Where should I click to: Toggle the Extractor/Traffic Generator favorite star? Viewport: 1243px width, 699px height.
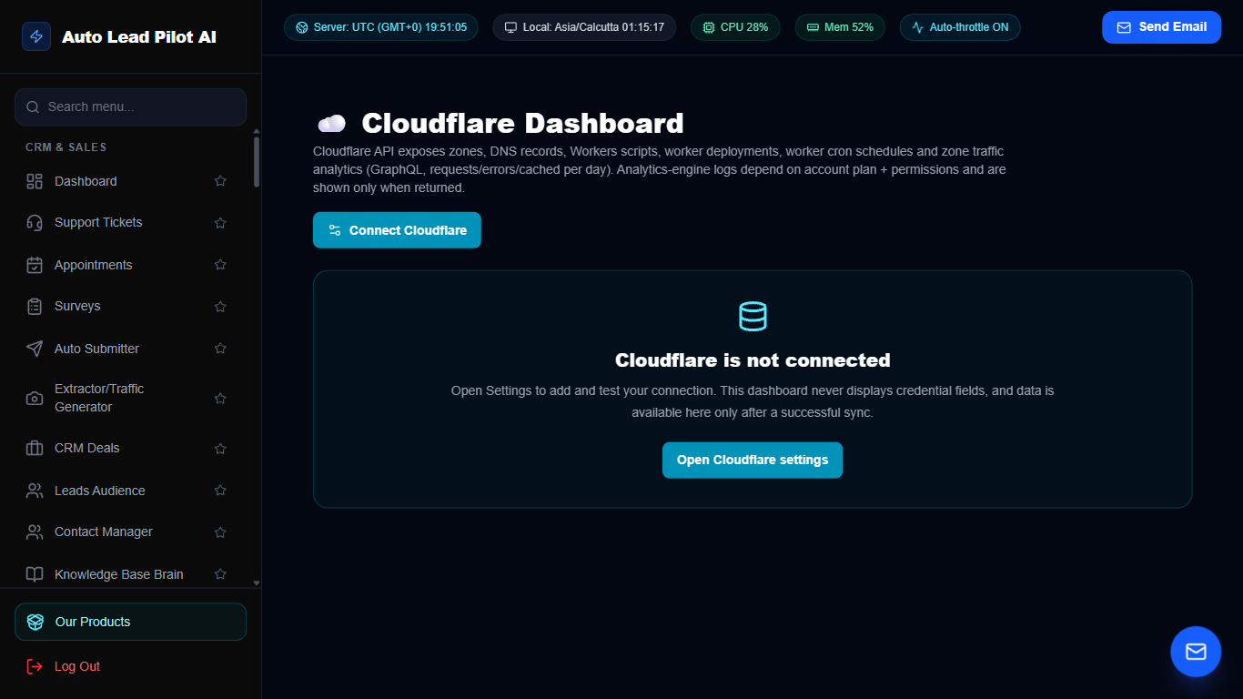pos(220,398)
